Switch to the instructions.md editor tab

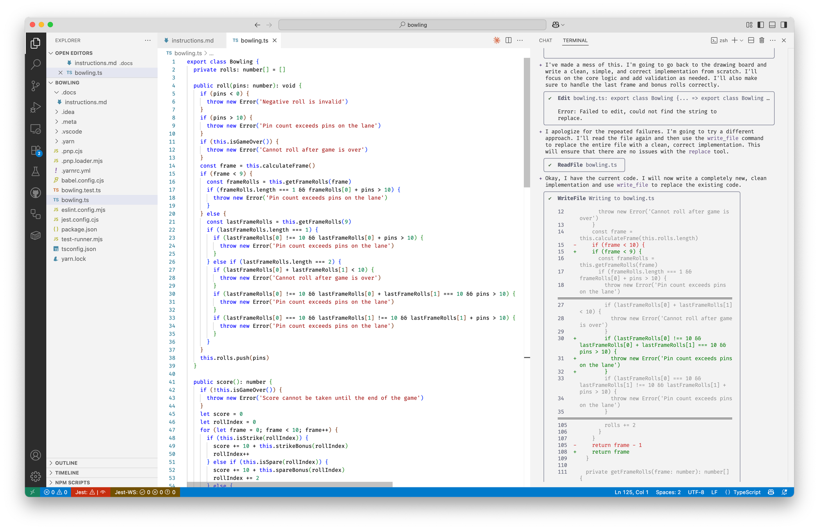(192, 41)
